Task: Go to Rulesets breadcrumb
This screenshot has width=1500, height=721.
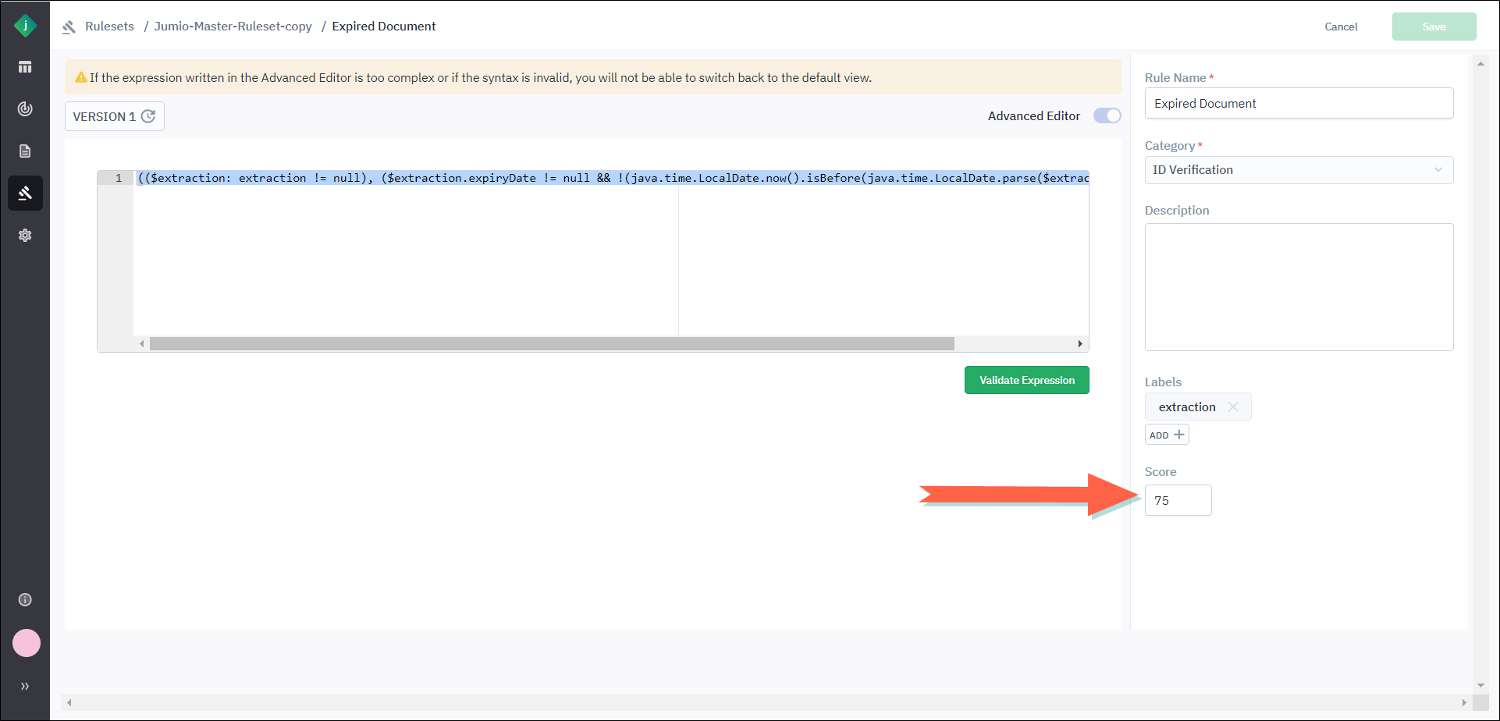Action: pyautogui.click(x=109, y=27)
